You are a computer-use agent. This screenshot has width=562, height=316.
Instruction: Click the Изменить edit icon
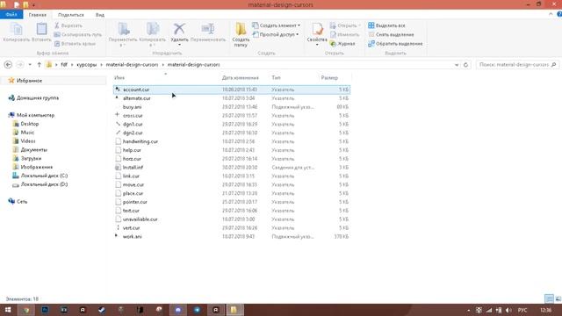333,35
